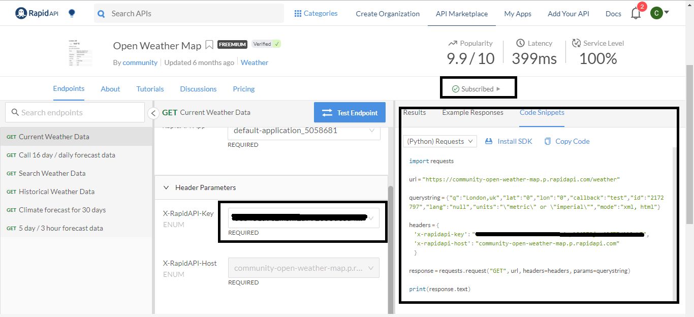Select Historical Weather Data endpoint
Image resolution: width=694 pixels, height=317 pixels.
coord(56,192)
